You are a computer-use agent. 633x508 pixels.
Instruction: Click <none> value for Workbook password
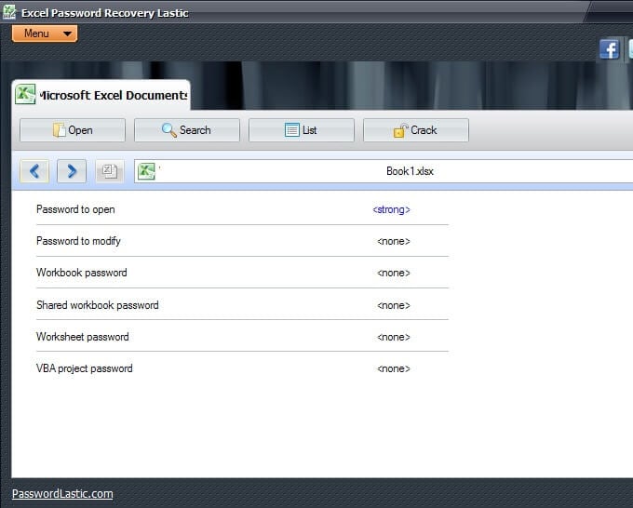pyautogui.click(x=394, y=273)
